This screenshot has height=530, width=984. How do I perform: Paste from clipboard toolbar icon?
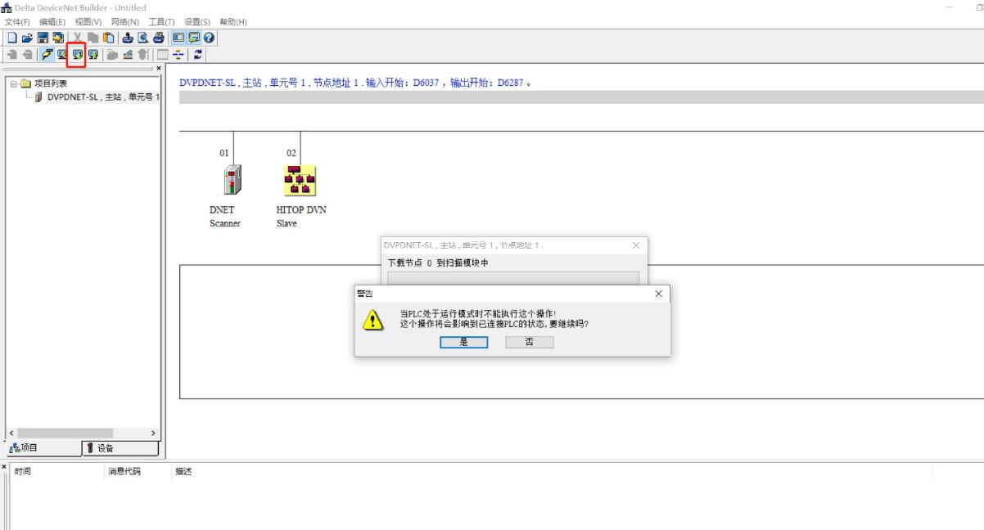pos(108,38)
